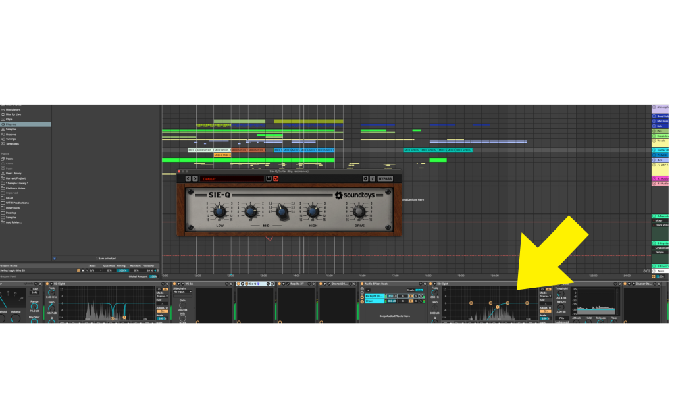
Task: Toggle the BYPASS switch on SIE-Q
Action: click(x=385, y=178)
